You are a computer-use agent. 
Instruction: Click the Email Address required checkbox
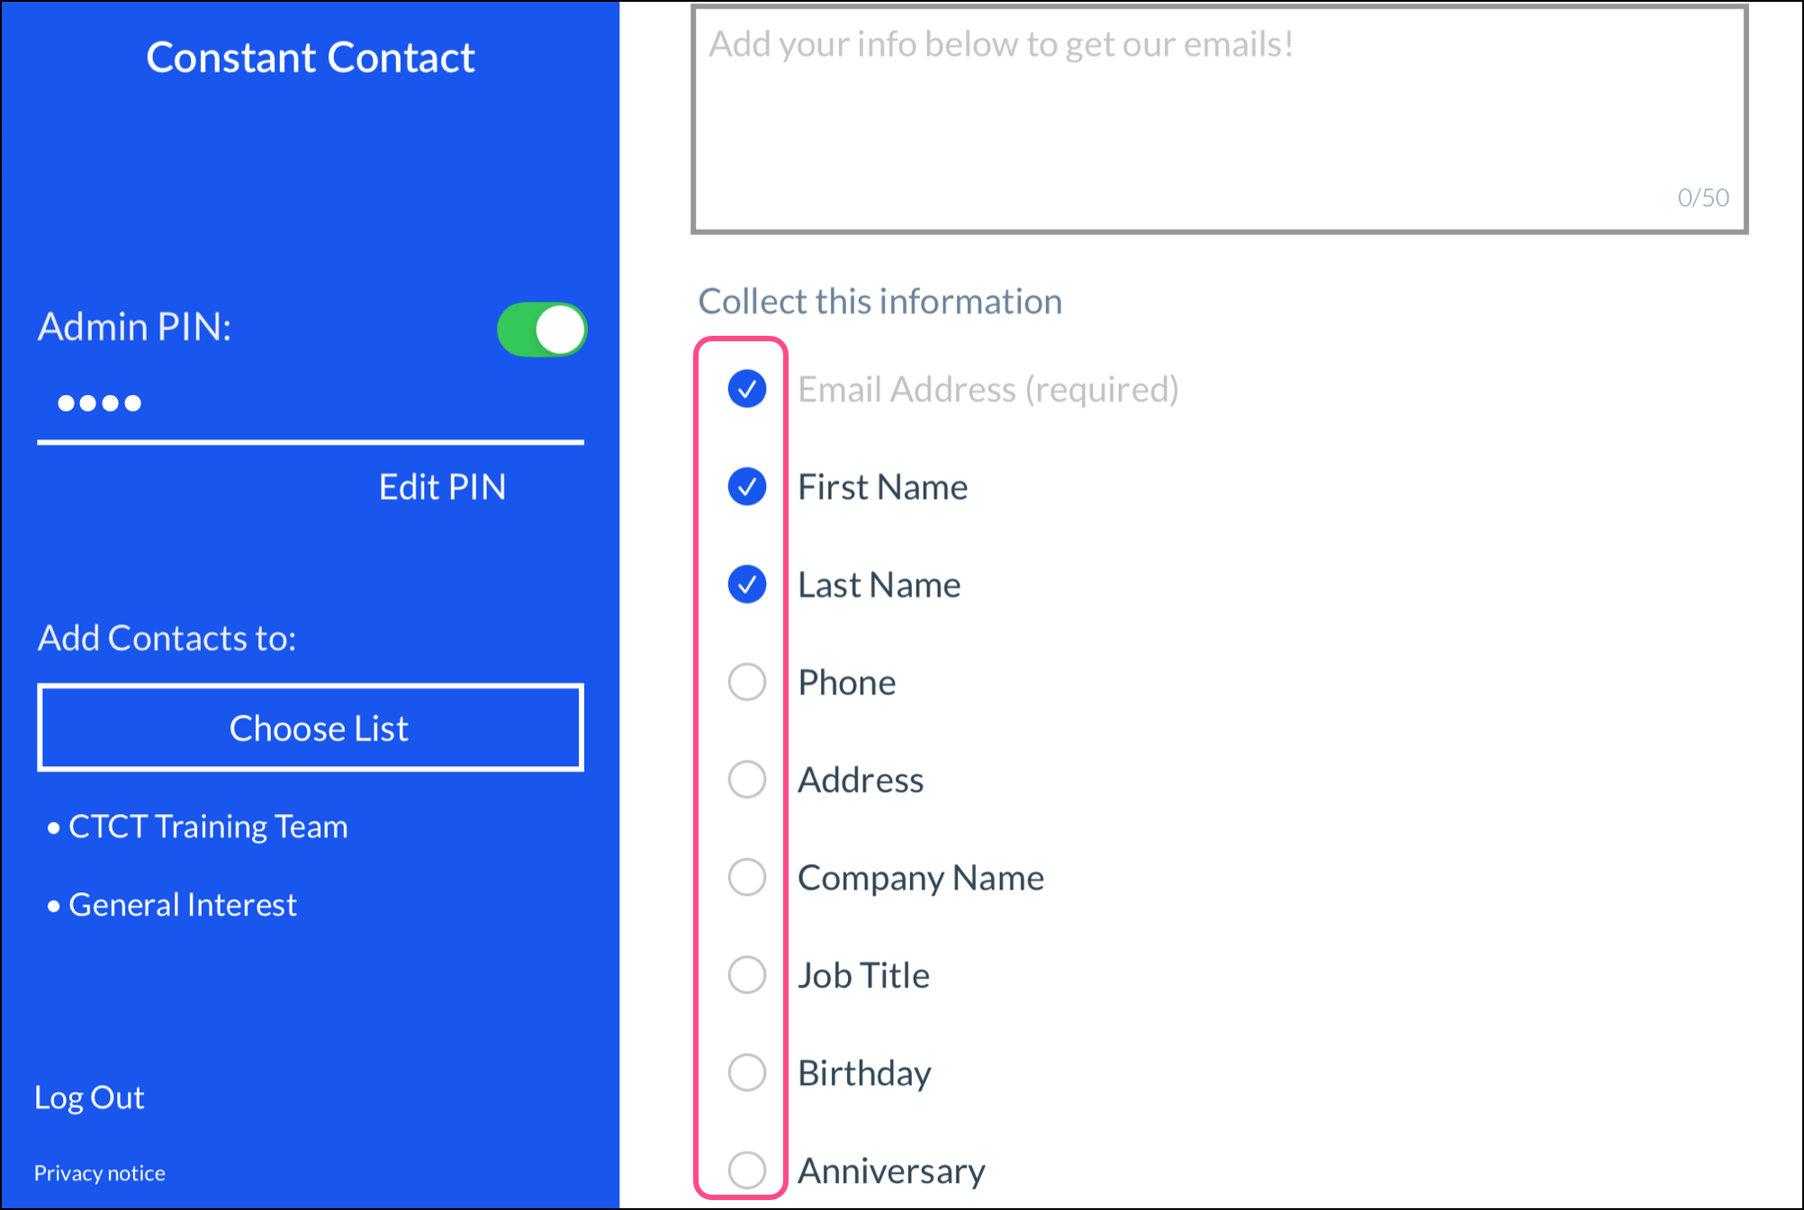747,390
